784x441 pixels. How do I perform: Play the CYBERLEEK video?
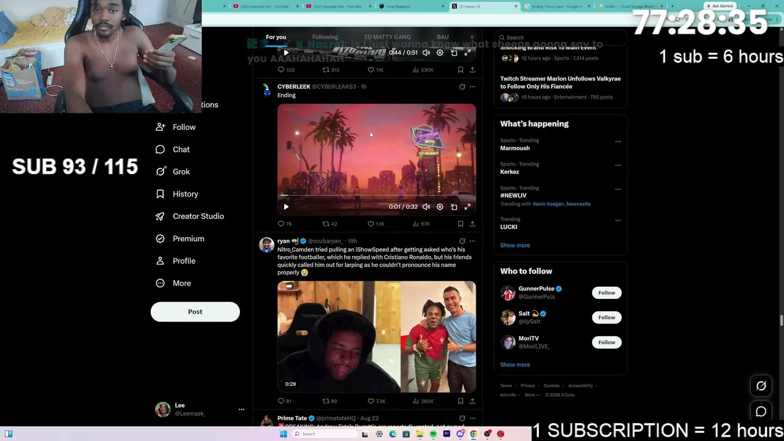[286, 207]
